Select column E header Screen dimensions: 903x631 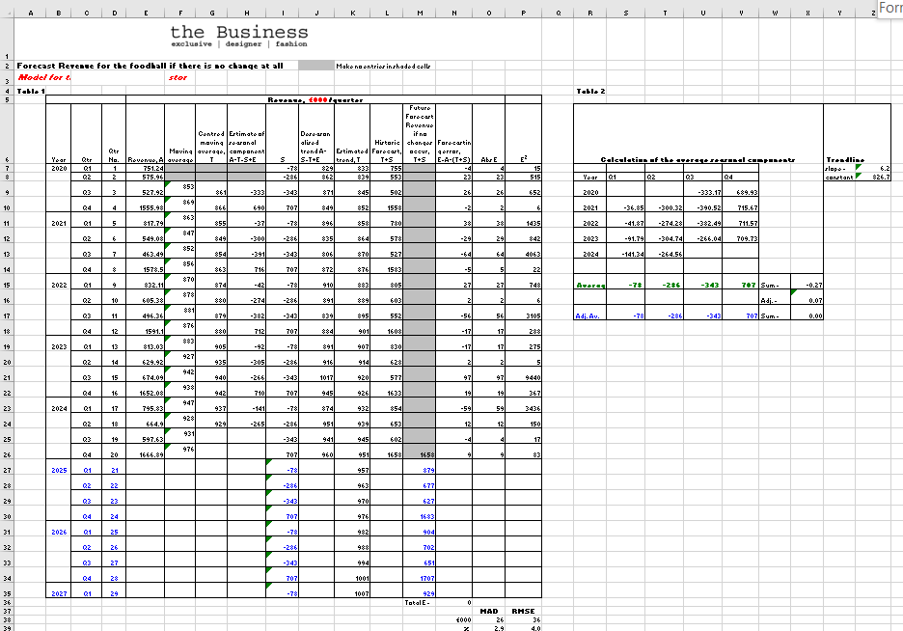pyautogui.click(x=145, y=13)
